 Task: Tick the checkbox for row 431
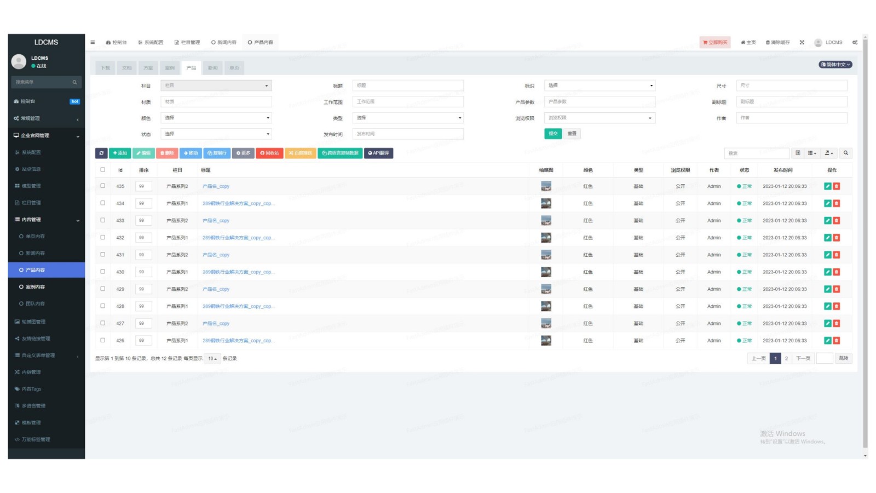click(102, 255)
